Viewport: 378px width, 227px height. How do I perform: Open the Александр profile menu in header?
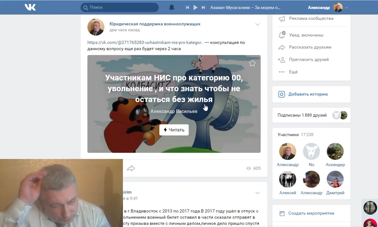tap(328, 7)
